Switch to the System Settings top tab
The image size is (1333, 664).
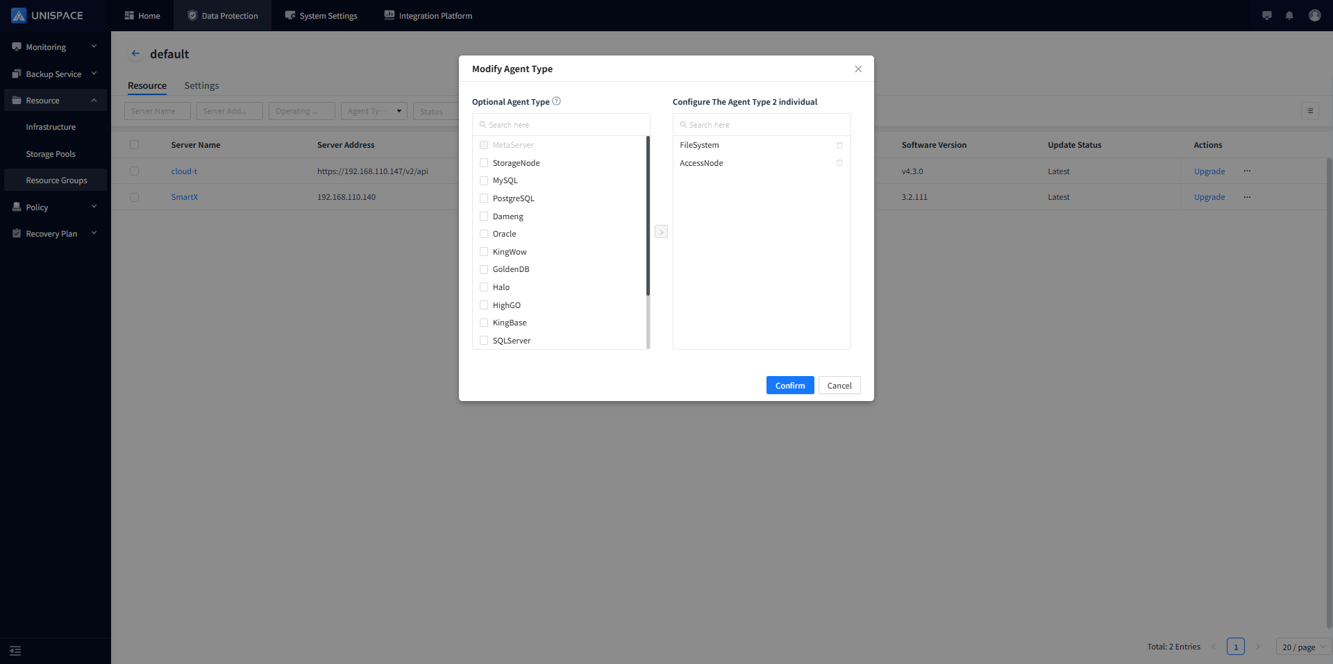321,15
